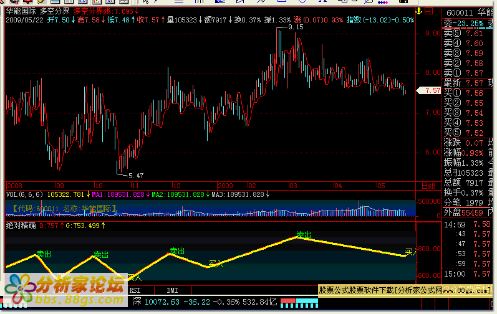The image size is (497, 314).
Task: Click the 委-23.25% order ratio
Action: [x=463, y=24]
